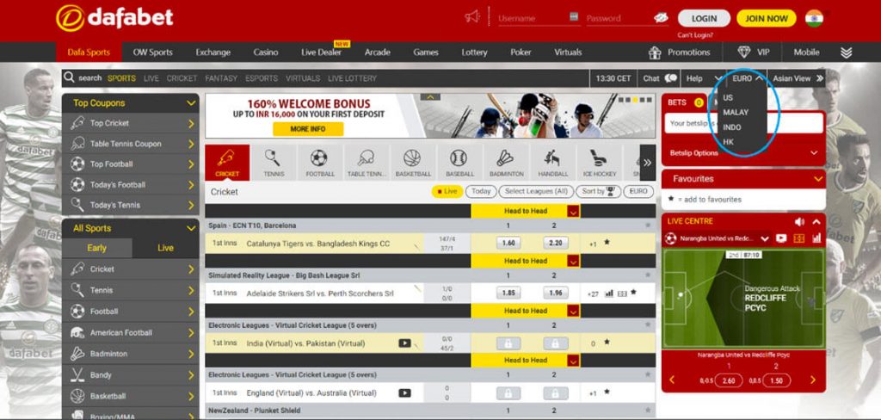Favourite England vs Australia virtual star
Viewport: 881px width, 420px height.
[607, 392]
